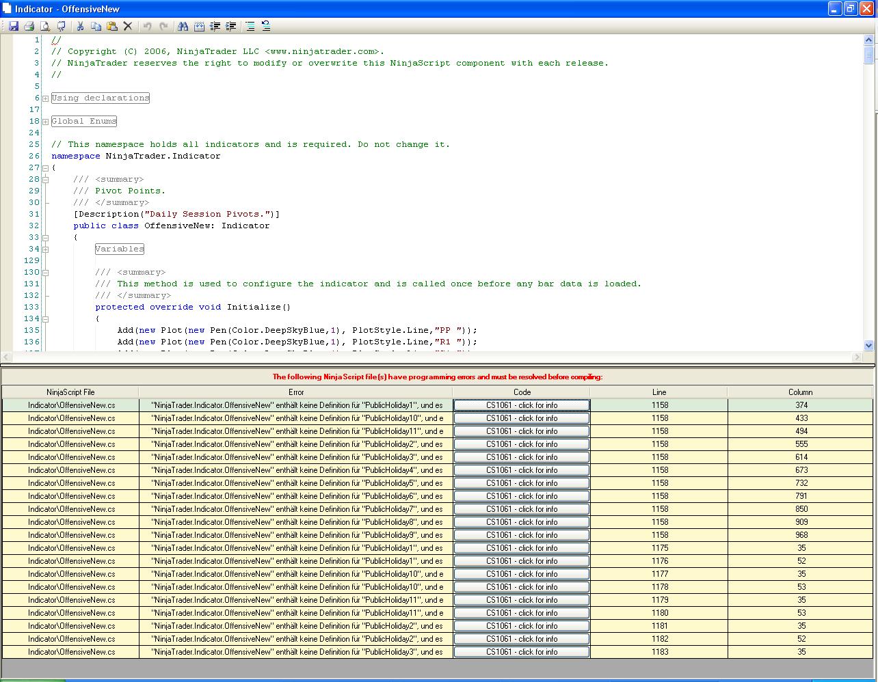This screenshot has width=878, height=682.
Task: Expand the Using declarations region
Action: 45,98
